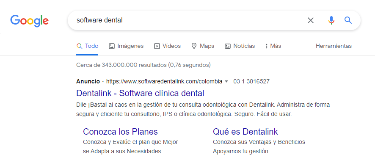Switch to Imágenes tab
Viewport: 375px width, 163px height.
tap(126, 46)
